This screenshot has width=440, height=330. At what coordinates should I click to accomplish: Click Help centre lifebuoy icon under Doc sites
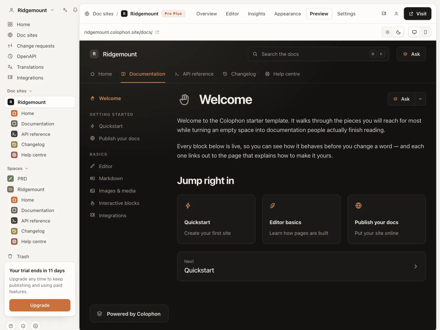point(14,155)
